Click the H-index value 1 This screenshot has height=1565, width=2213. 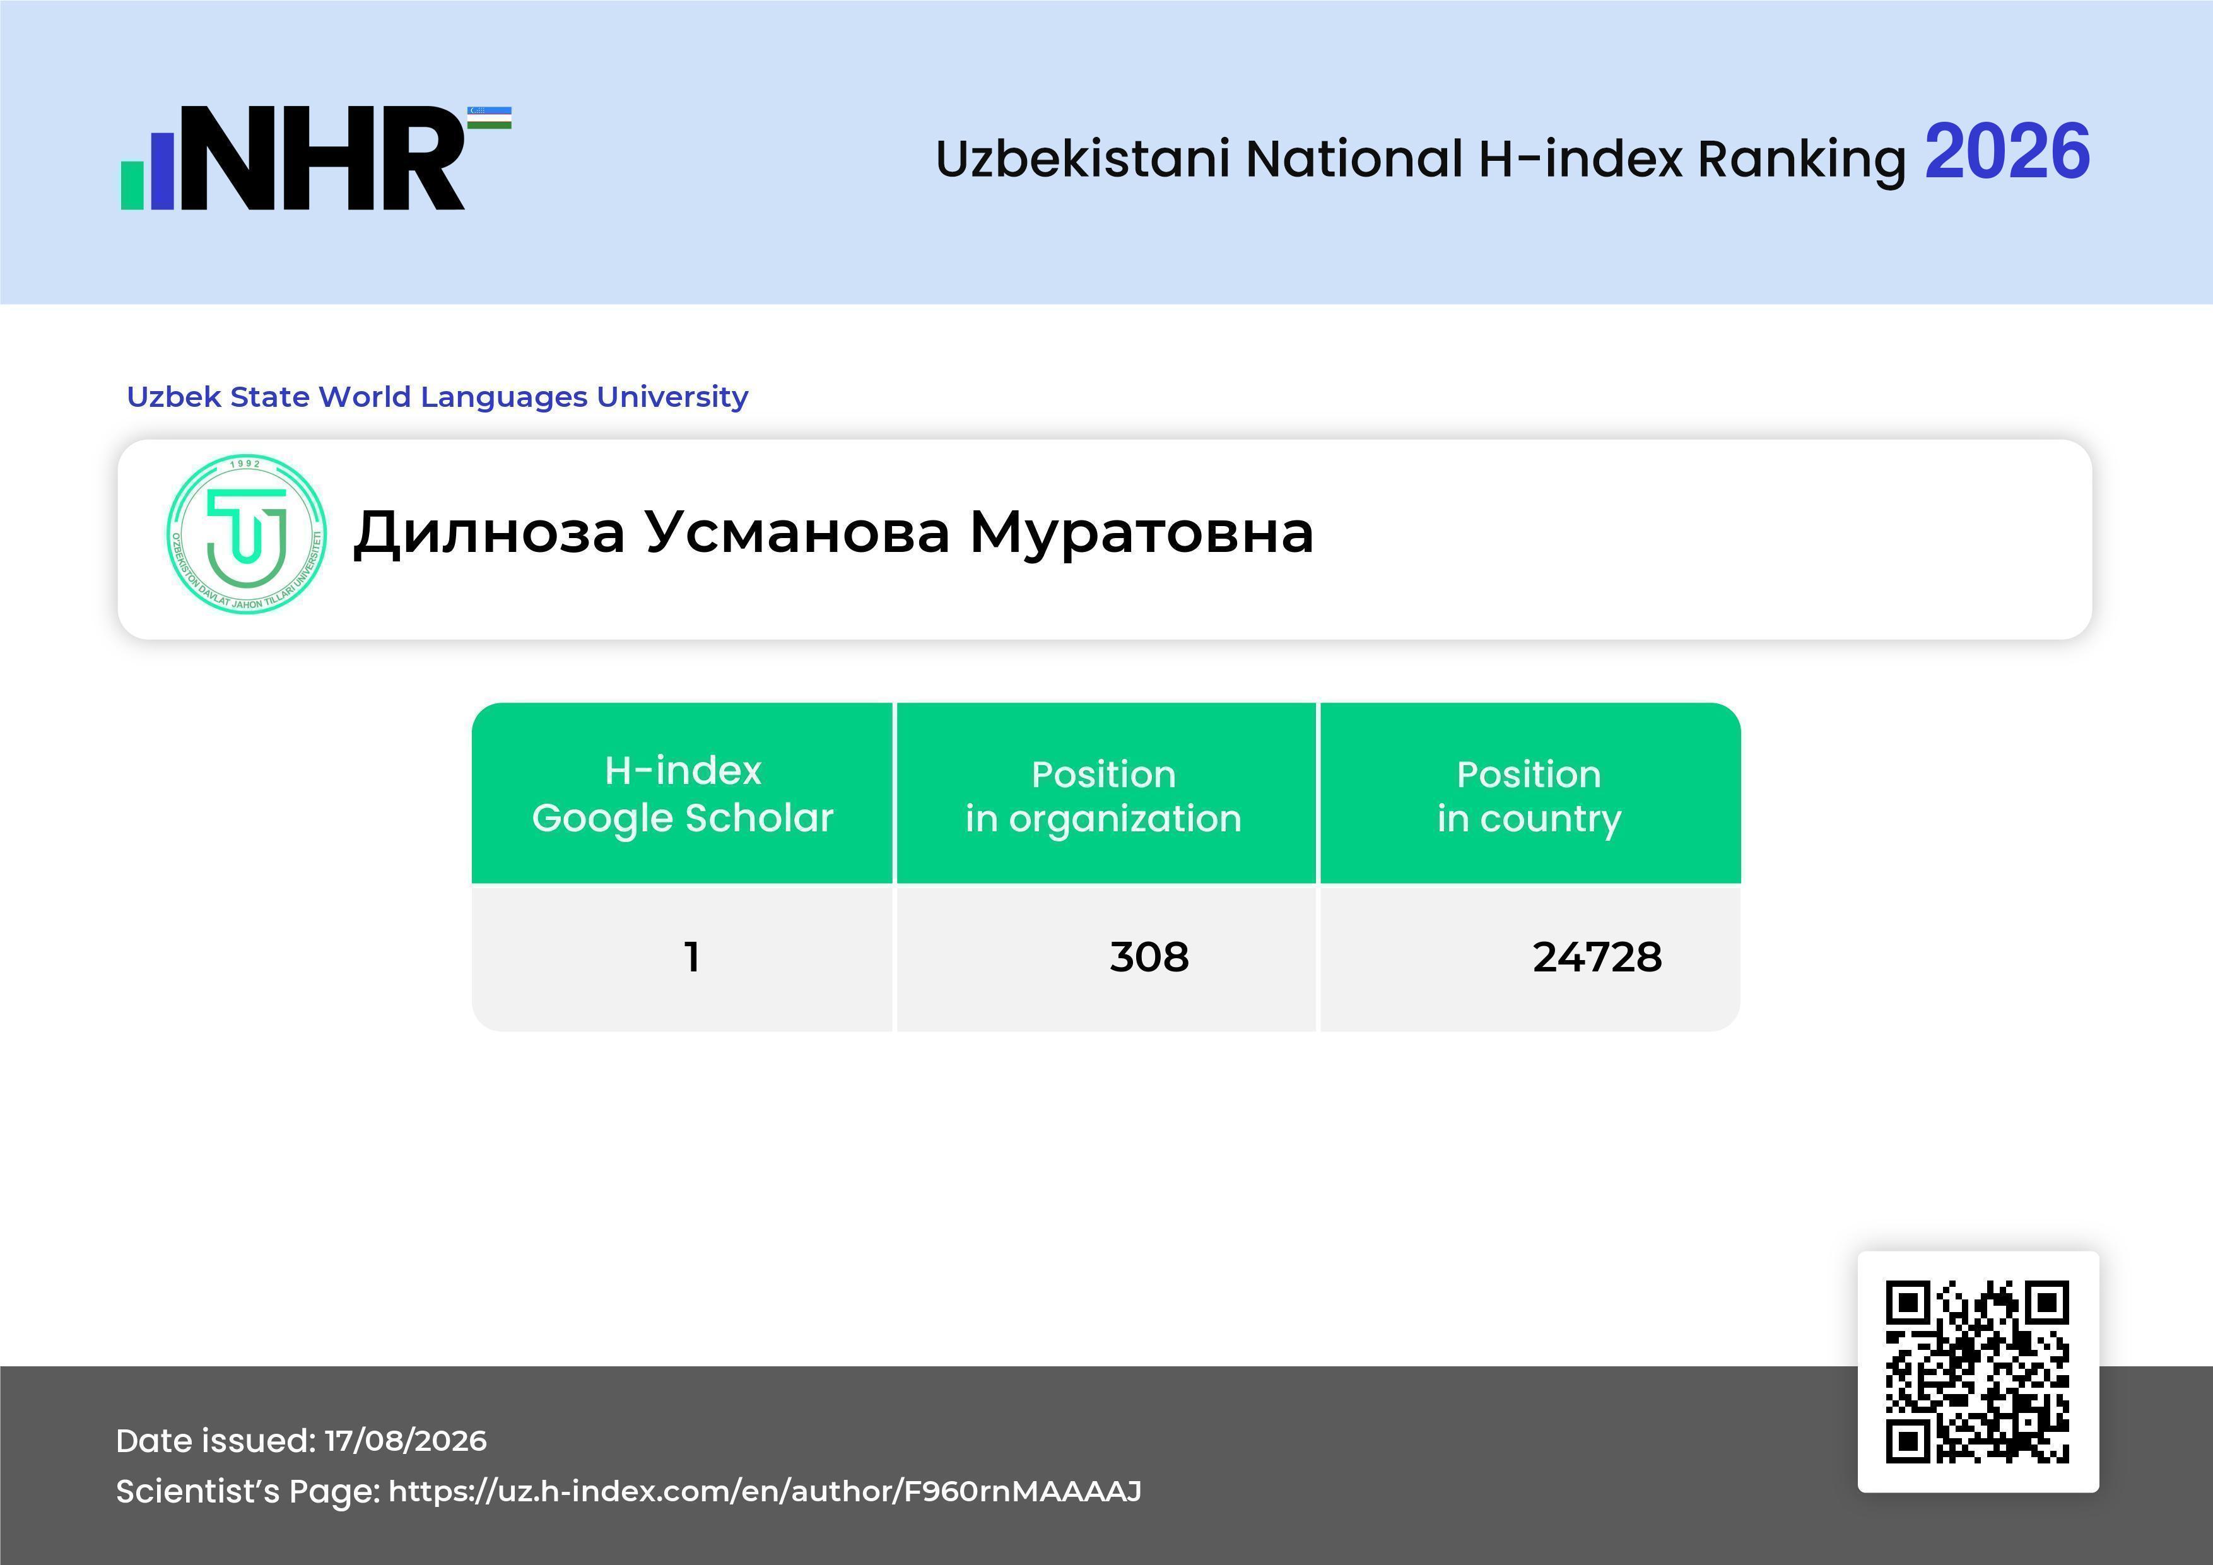[x=691, y=957]
